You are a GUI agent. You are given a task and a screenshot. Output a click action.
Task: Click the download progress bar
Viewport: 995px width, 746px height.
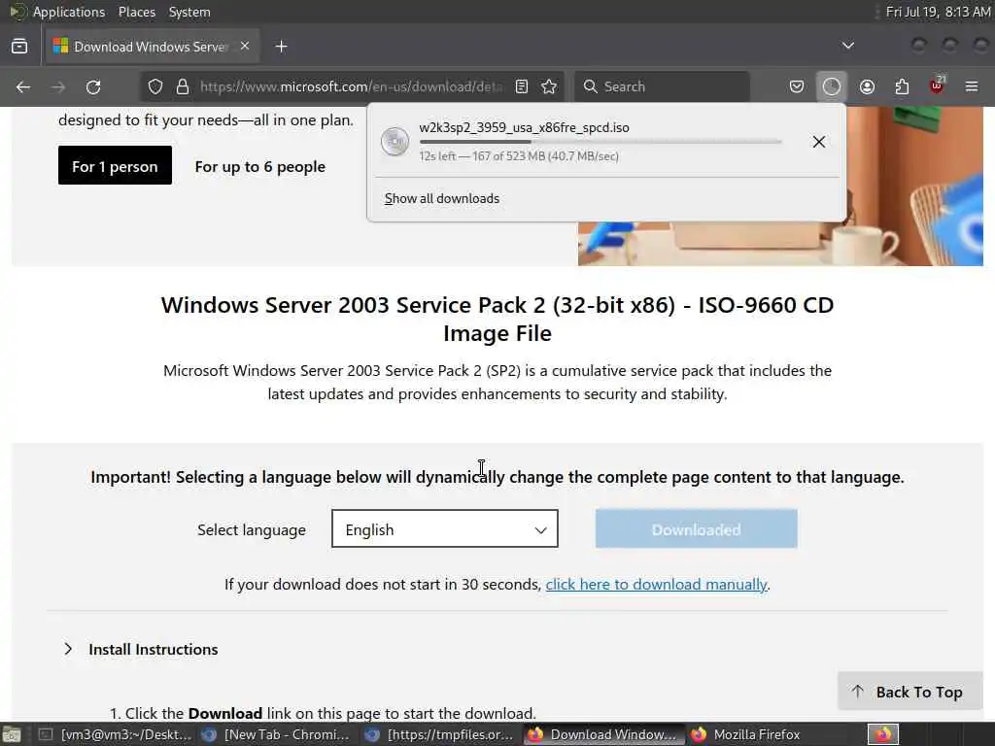point(600,142)
